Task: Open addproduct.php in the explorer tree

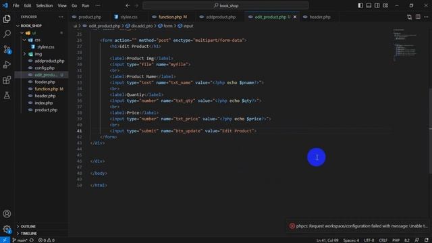Action: (x=49, y=61)
